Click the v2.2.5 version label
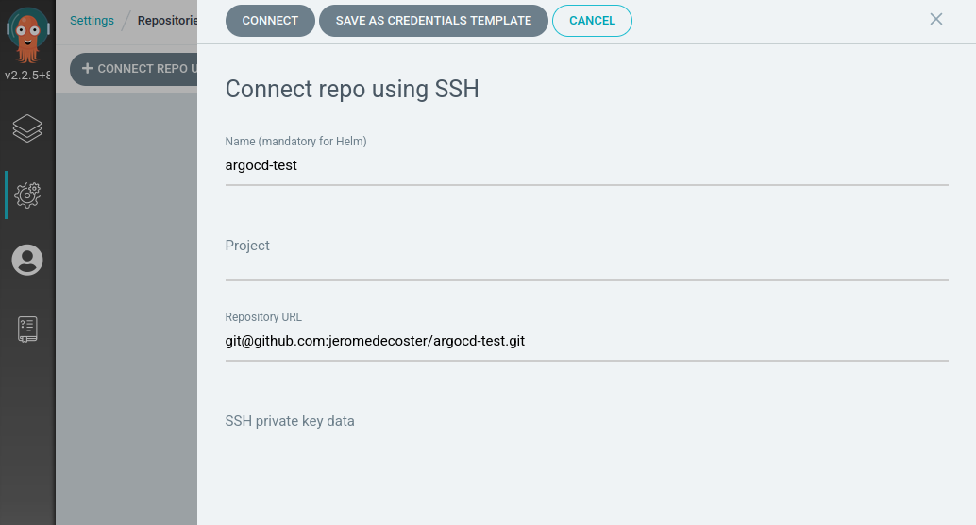The width and height of the screenshot is (976, 525). (27, 76)
